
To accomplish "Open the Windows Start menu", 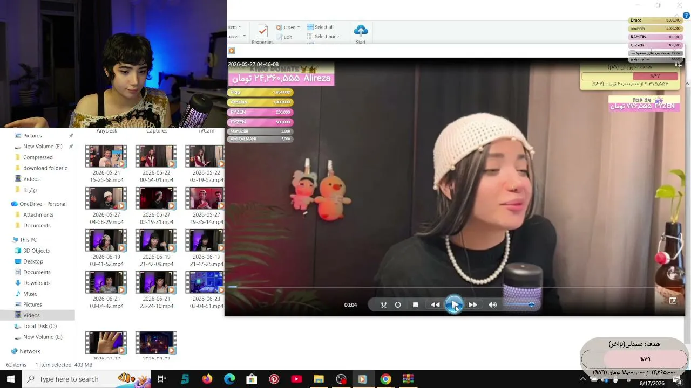I will coord(11,379).
